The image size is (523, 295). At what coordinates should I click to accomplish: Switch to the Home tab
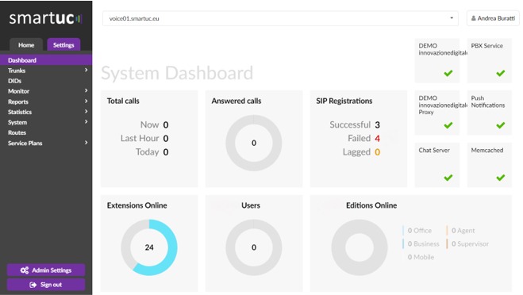[x=26, y=44]
